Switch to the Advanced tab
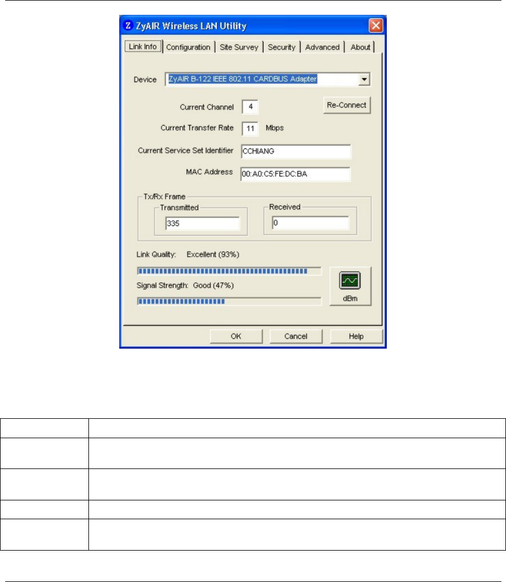Image resolution: width=506 pixels, height=582 pixels. pyautogui.click(x=322, y=47)
